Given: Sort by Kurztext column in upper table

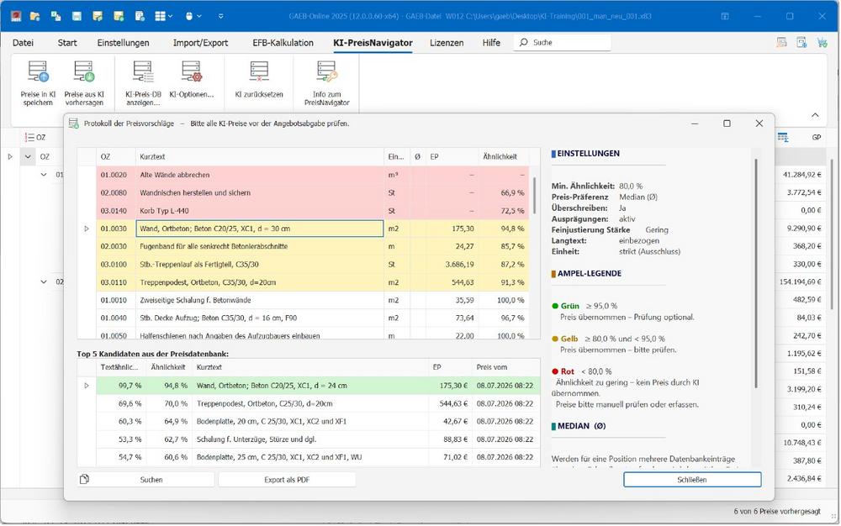Looking at the screenshot, I should (x=260, y=157).
